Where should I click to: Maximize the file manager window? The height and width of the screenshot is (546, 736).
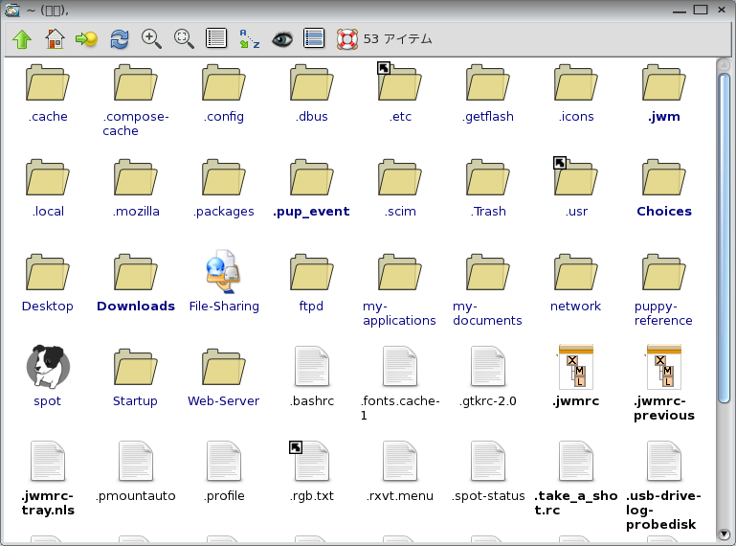click(x=701, y=10)
